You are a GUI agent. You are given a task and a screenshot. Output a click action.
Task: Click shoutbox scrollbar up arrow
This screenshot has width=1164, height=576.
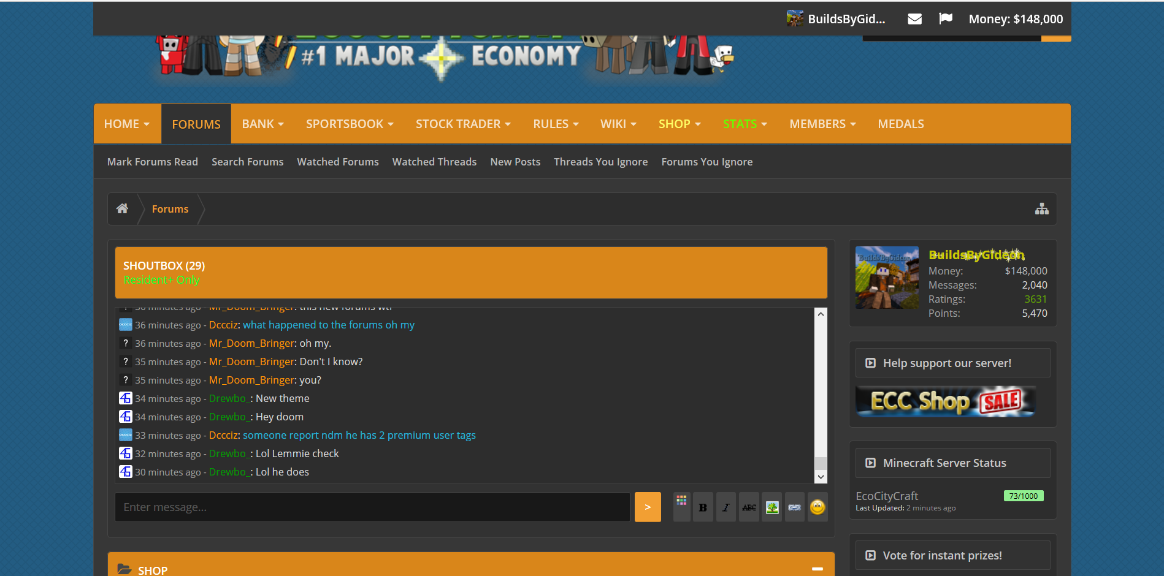(821, 314)
